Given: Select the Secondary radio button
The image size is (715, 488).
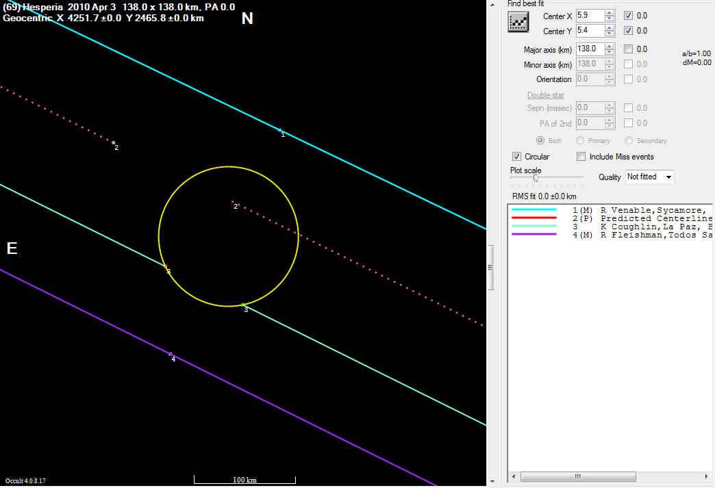Looking at the screenshot, I should (629, 140).
